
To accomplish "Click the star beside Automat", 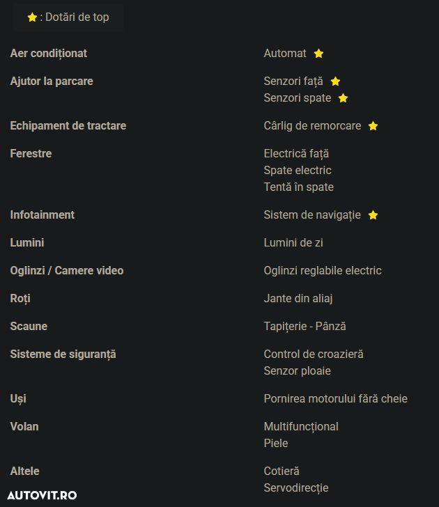I will [318, 54].
